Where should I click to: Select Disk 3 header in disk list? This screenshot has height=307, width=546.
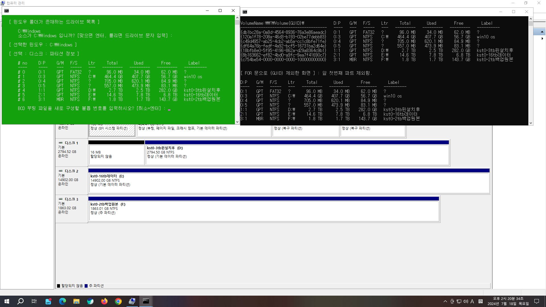(x=71, y=209)
